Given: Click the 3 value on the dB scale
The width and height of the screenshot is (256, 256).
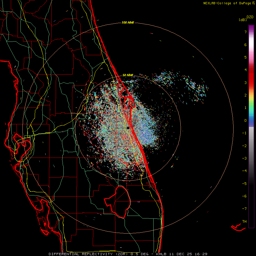Looking at the screenshot, I should pos(245,82).
